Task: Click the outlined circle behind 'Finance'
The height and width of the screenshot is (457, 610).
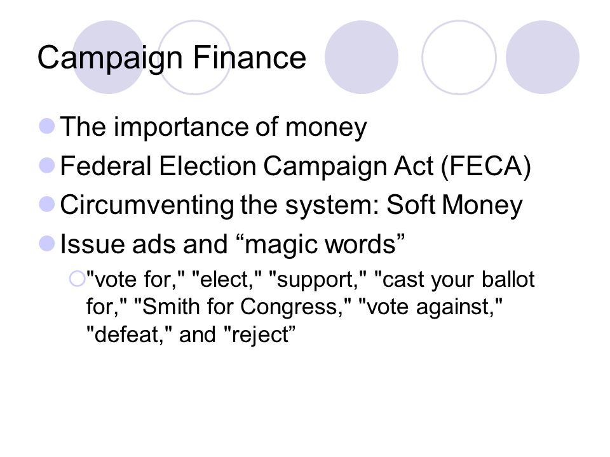Action: coord(194,57)
